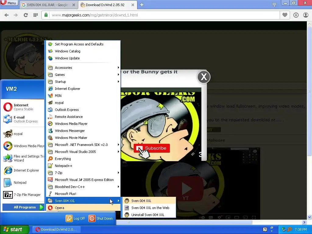Expand the Games submenu
Screen dimensions: 312x234
pos(83,75)
